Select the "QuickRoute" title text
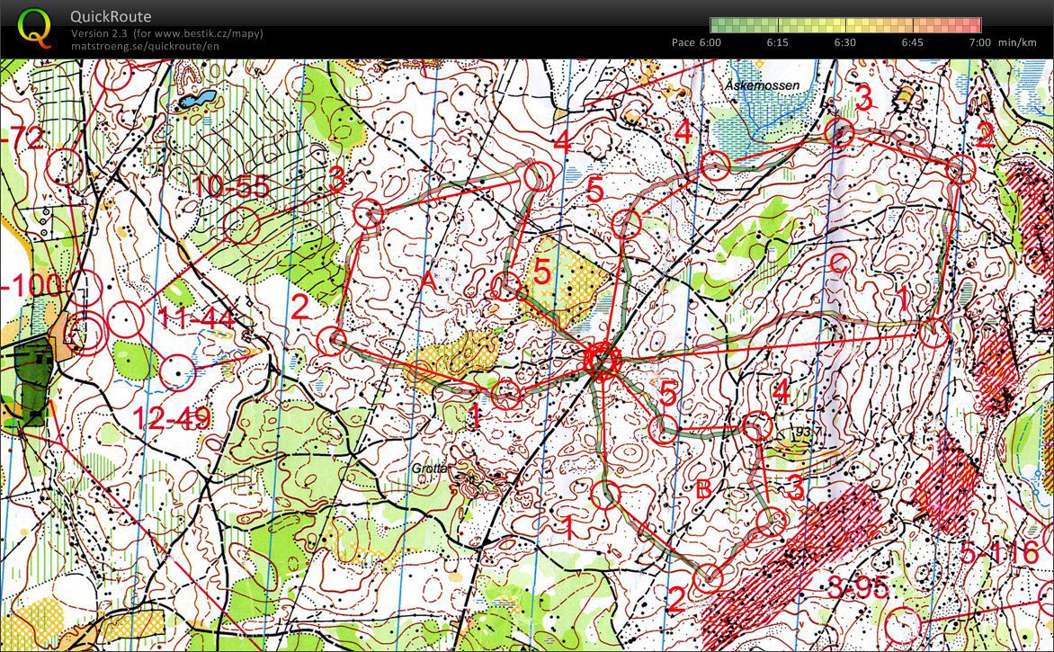The height and width of the screenshot is (652, 1054). point(111,17)
